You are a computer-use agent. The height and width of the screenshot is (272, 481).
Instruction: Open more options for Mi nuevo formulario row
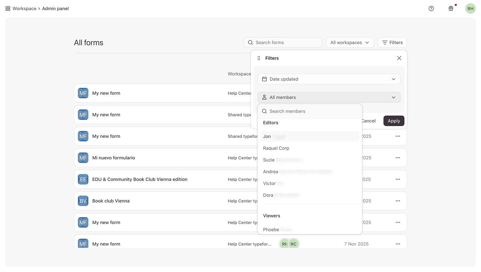tap(398, 158)
